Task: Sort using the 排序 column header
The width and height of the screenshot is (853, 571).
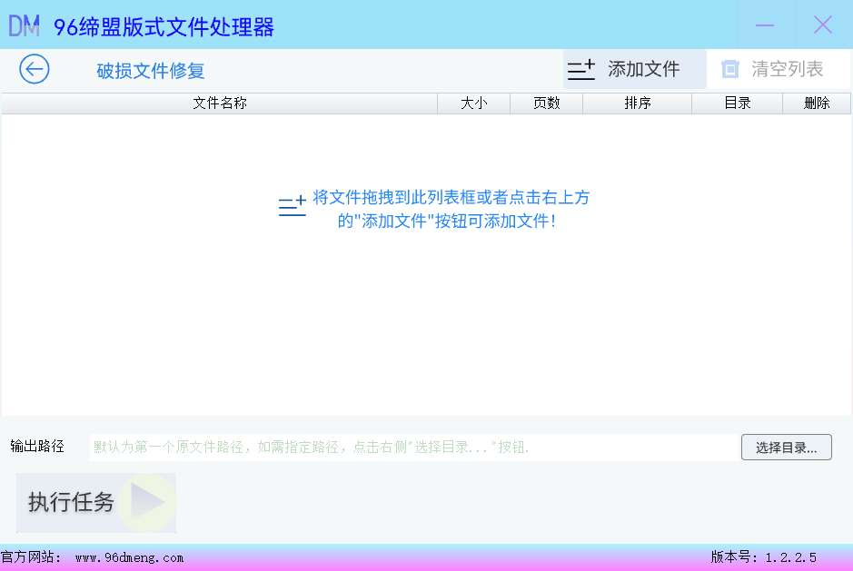Action: 637,103
